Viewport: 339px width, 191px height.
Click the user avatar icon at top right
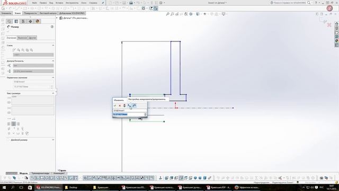(329, 8)
